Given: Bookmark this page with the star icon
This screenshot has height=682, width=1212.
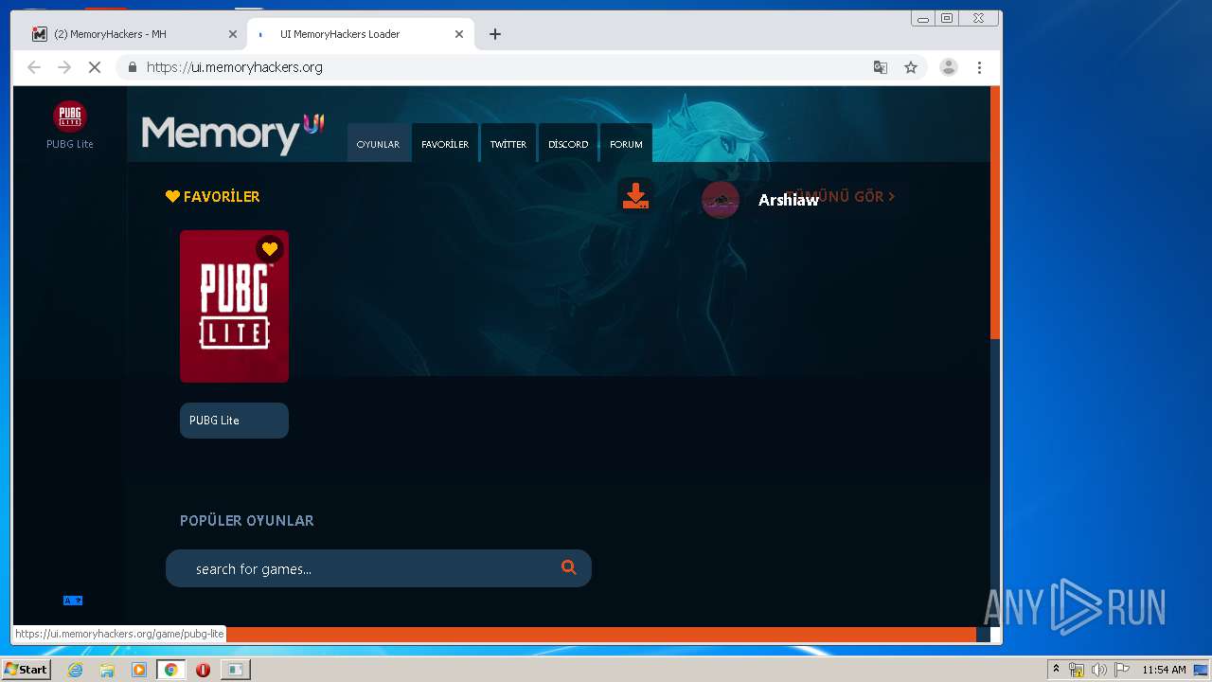Looking at the screenshot, I should [911, 67].
